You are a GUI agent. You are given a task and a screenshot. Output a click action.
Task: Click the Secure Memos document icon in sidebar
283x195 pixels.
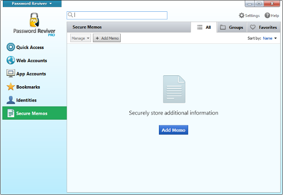(x=11, y=114)
